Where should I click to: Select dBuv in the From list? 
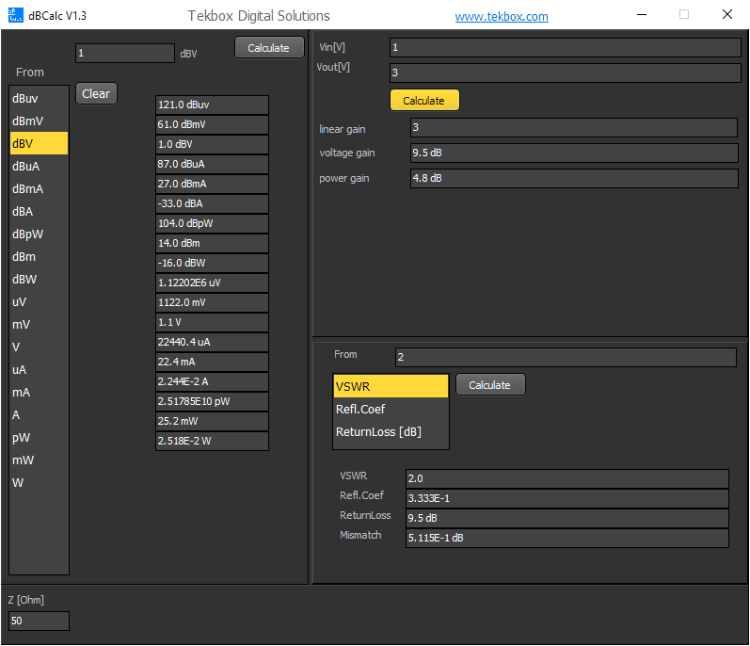(x=39, y=98)
